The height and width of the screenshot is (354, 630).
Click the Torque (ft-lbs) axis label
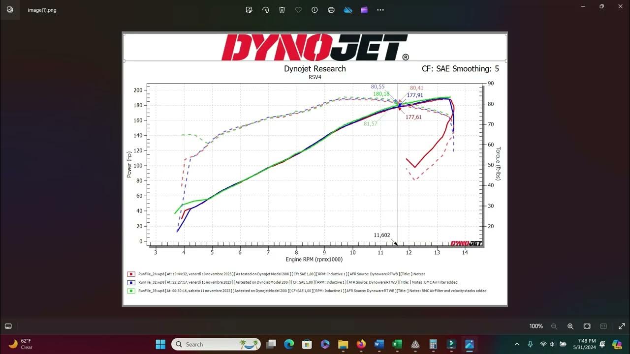(x=498, y=164)
